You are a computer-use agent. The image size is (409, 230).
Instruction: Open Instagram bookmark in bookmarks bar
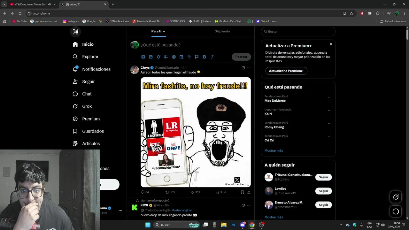pyautogui.click(x=71, y=21)
